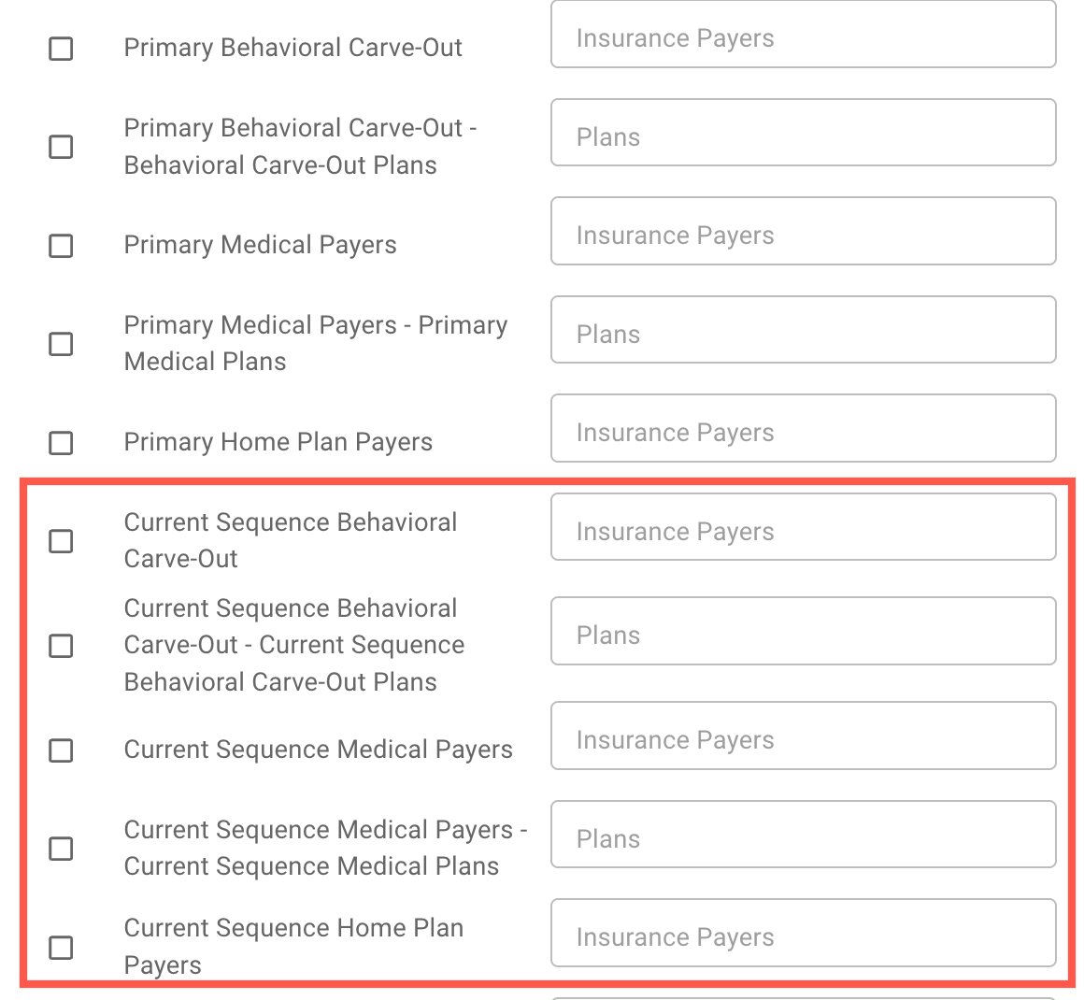This screenshot has height=1000, width=1084.
Task: Click Plans field for Current Sequence Medical Plans
Action: (x=804, y=834)
